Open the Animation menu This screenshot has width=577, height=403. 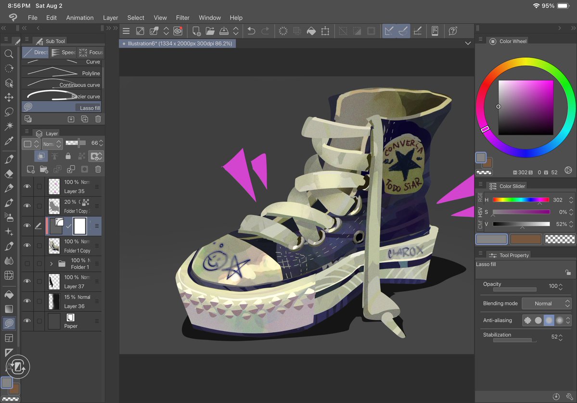tap(80, 18)
